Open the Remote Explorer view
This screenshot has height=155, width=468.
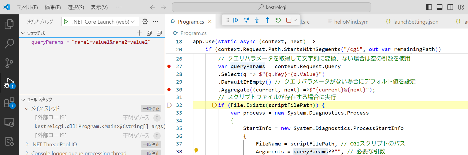click(9, 122)
